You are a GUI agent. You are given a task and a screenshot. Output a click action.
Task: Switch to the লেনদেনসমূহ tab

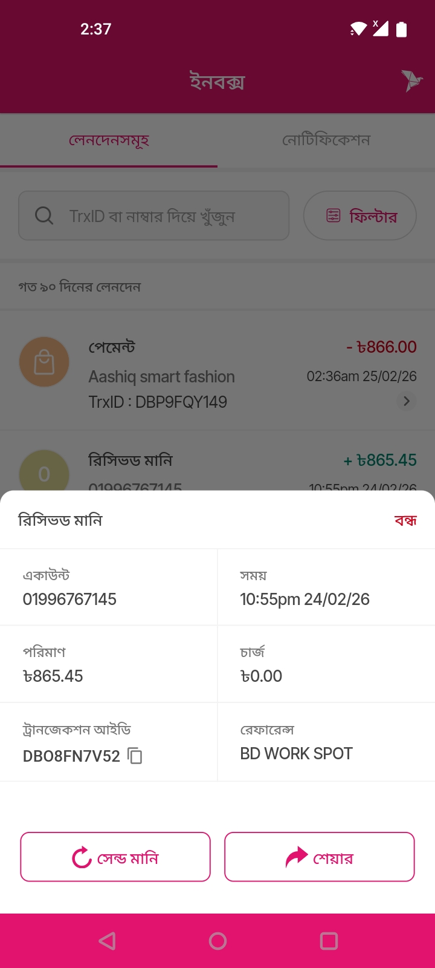coord(109,140)
